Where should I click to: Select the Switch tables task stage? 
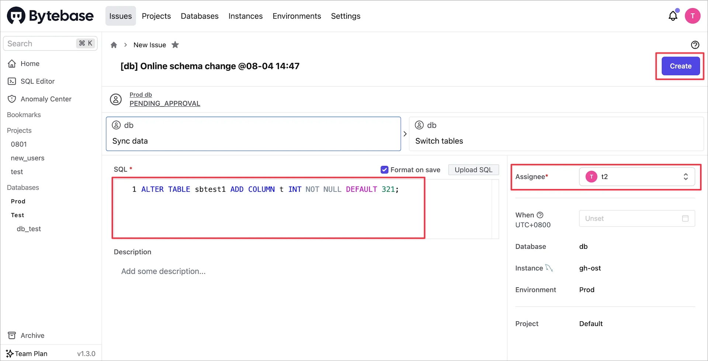[556, 134]
